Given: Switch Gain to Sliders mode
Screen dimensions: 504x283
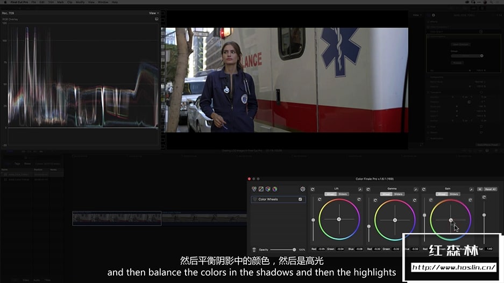Looking at the screenshot, I should tap(454, 194).
